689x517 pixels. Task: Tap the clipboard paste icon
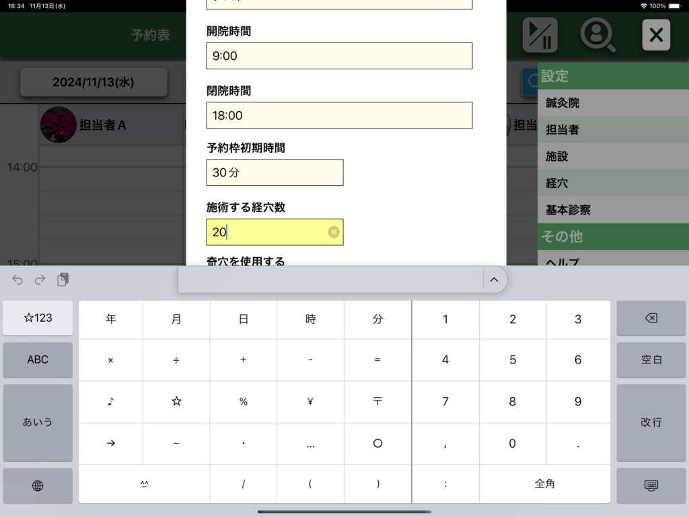pyautogui.click(x=63, y=280)
